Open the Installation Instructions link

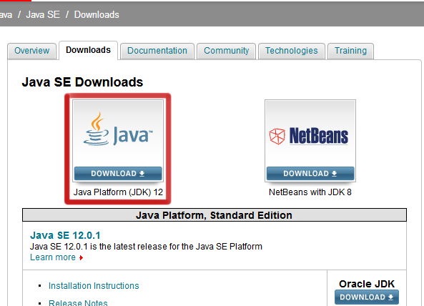tap(94, 286)
